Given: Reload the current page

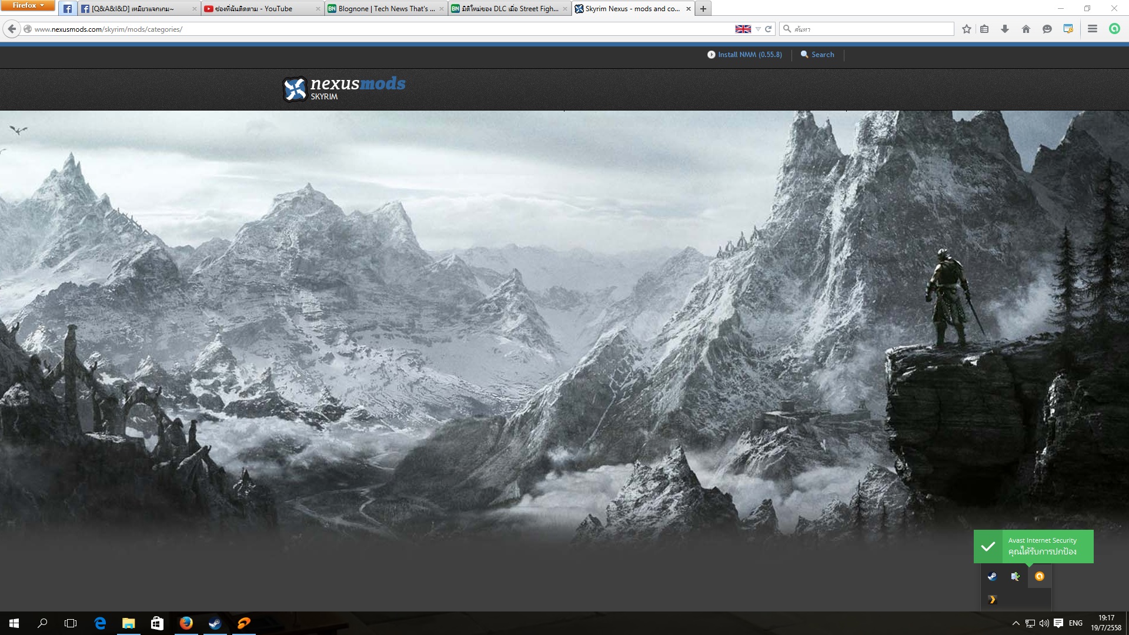Looking at the screenshot, I should pyautogui.click(x=768, y=29).
